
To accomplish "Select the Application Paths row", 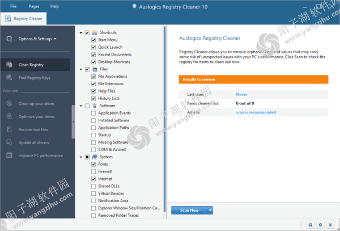I will pyautogui.click(x=114, y=128).
